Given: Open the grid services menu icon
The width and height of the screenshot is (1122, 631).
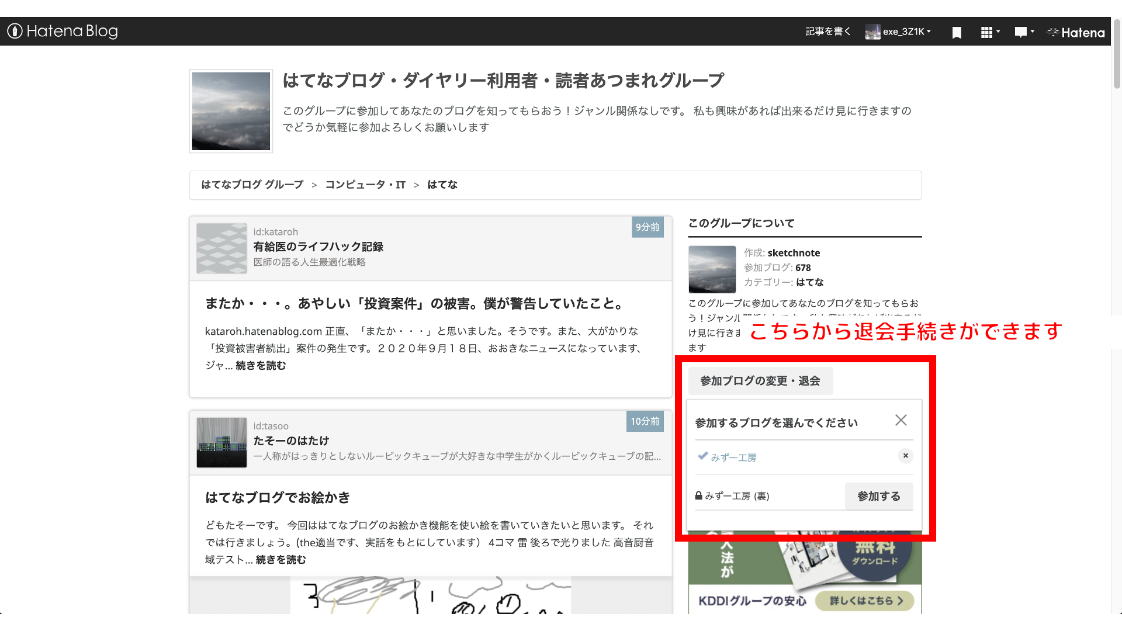Looking at the screenshot, I should 990,33.
